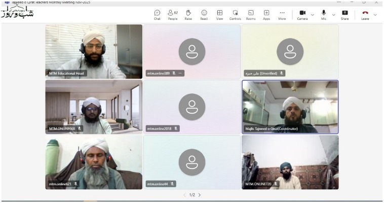384x203 pixels.
Task: Toggle the Mic mute button
Action: click(324, 14)
